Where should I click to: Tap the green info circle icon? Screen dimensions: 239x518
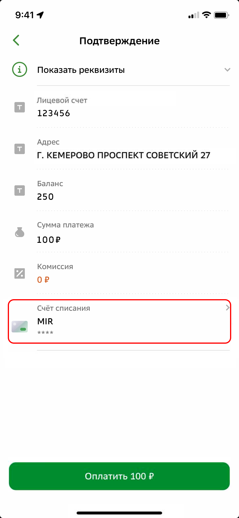tap(20, 70)
